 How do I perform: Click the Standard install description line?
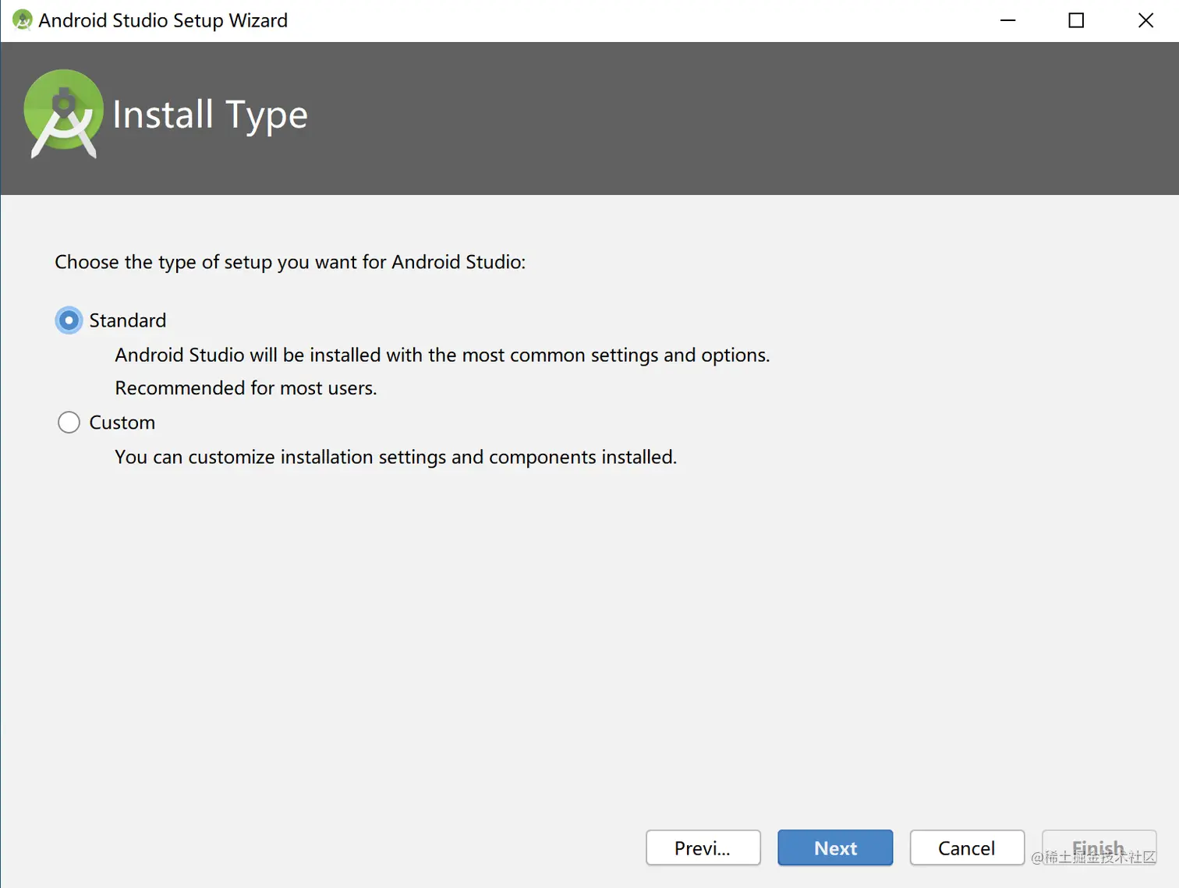[442, 355]
